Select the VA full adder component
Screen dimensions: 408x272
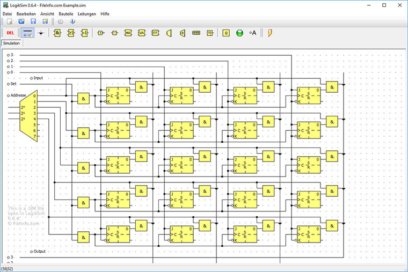click(x=142, y=33)
